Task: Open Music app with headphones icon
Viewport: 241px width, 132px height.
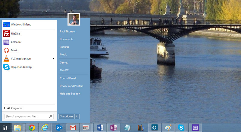Action: 14,50
